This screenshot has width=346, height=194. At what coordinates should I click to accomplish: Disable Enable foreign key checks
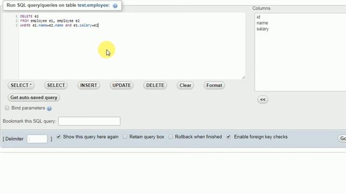229,136
